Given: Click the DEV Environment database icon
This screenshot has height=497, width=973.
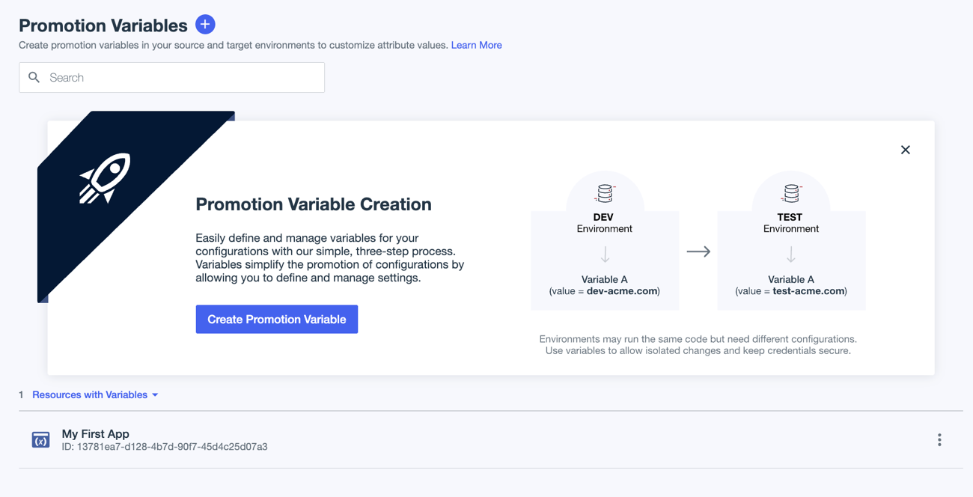Looking at the screenshot, I should click(605, 194).
